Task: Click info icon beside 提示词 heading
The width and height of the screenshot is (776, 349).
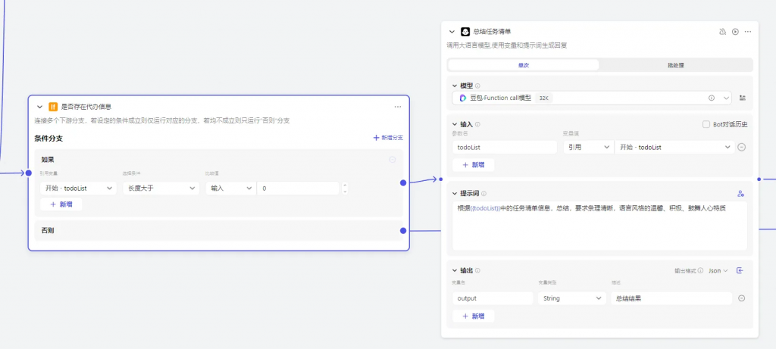Action: (x=484, y=194)
